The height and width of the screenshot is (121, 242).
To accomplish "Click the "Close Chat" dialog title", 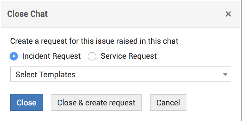I will pyautogui.click(x=27, y=14).
